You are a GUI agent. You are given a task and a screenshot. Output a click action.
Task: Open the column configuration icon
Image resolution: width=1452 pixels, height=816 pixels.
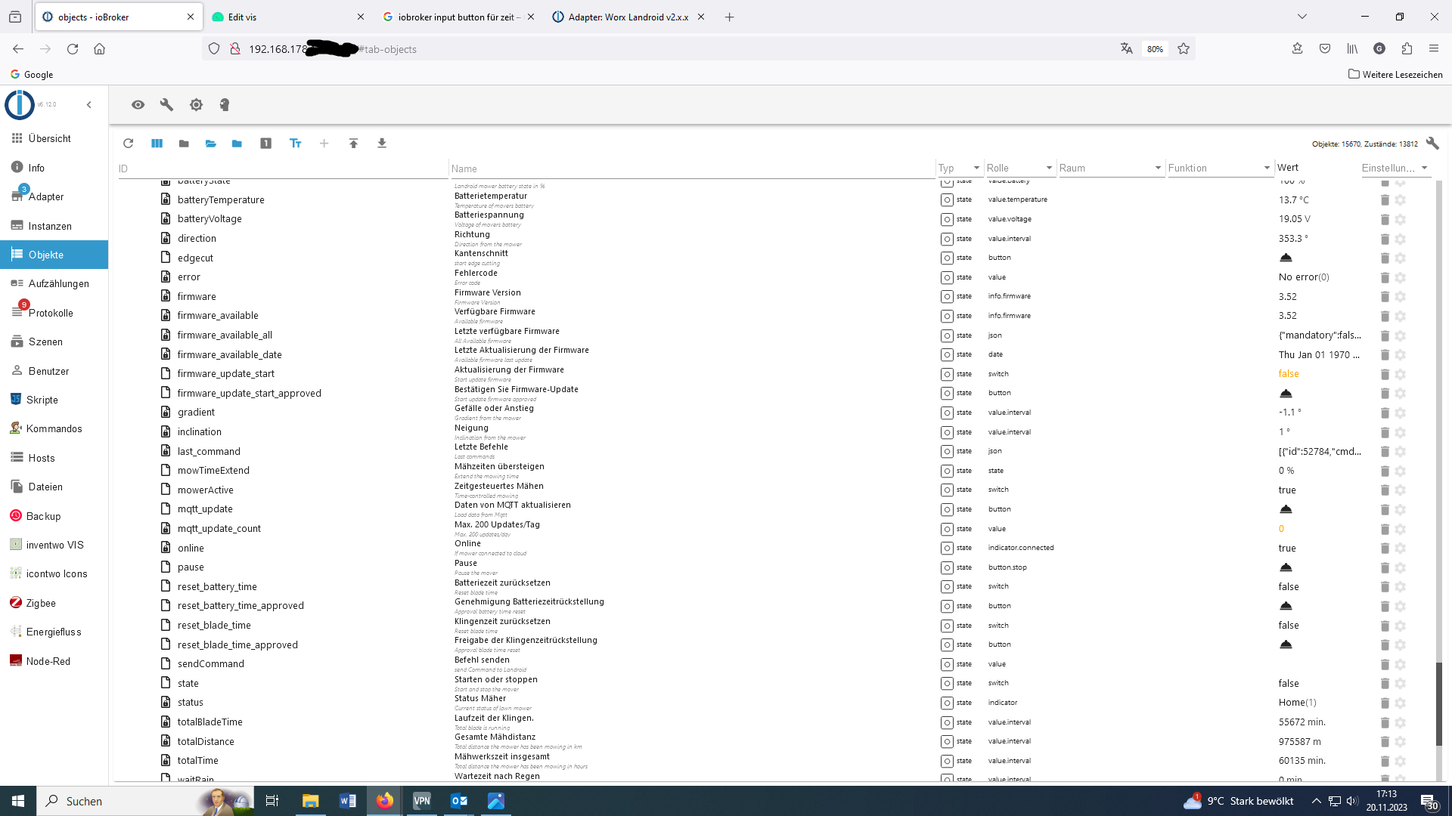[157, 144]
